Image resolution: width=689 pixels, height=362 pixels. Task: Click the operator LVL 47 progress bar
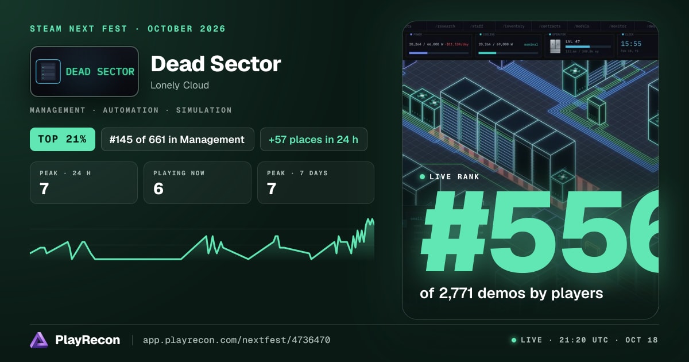pos(588,47)
